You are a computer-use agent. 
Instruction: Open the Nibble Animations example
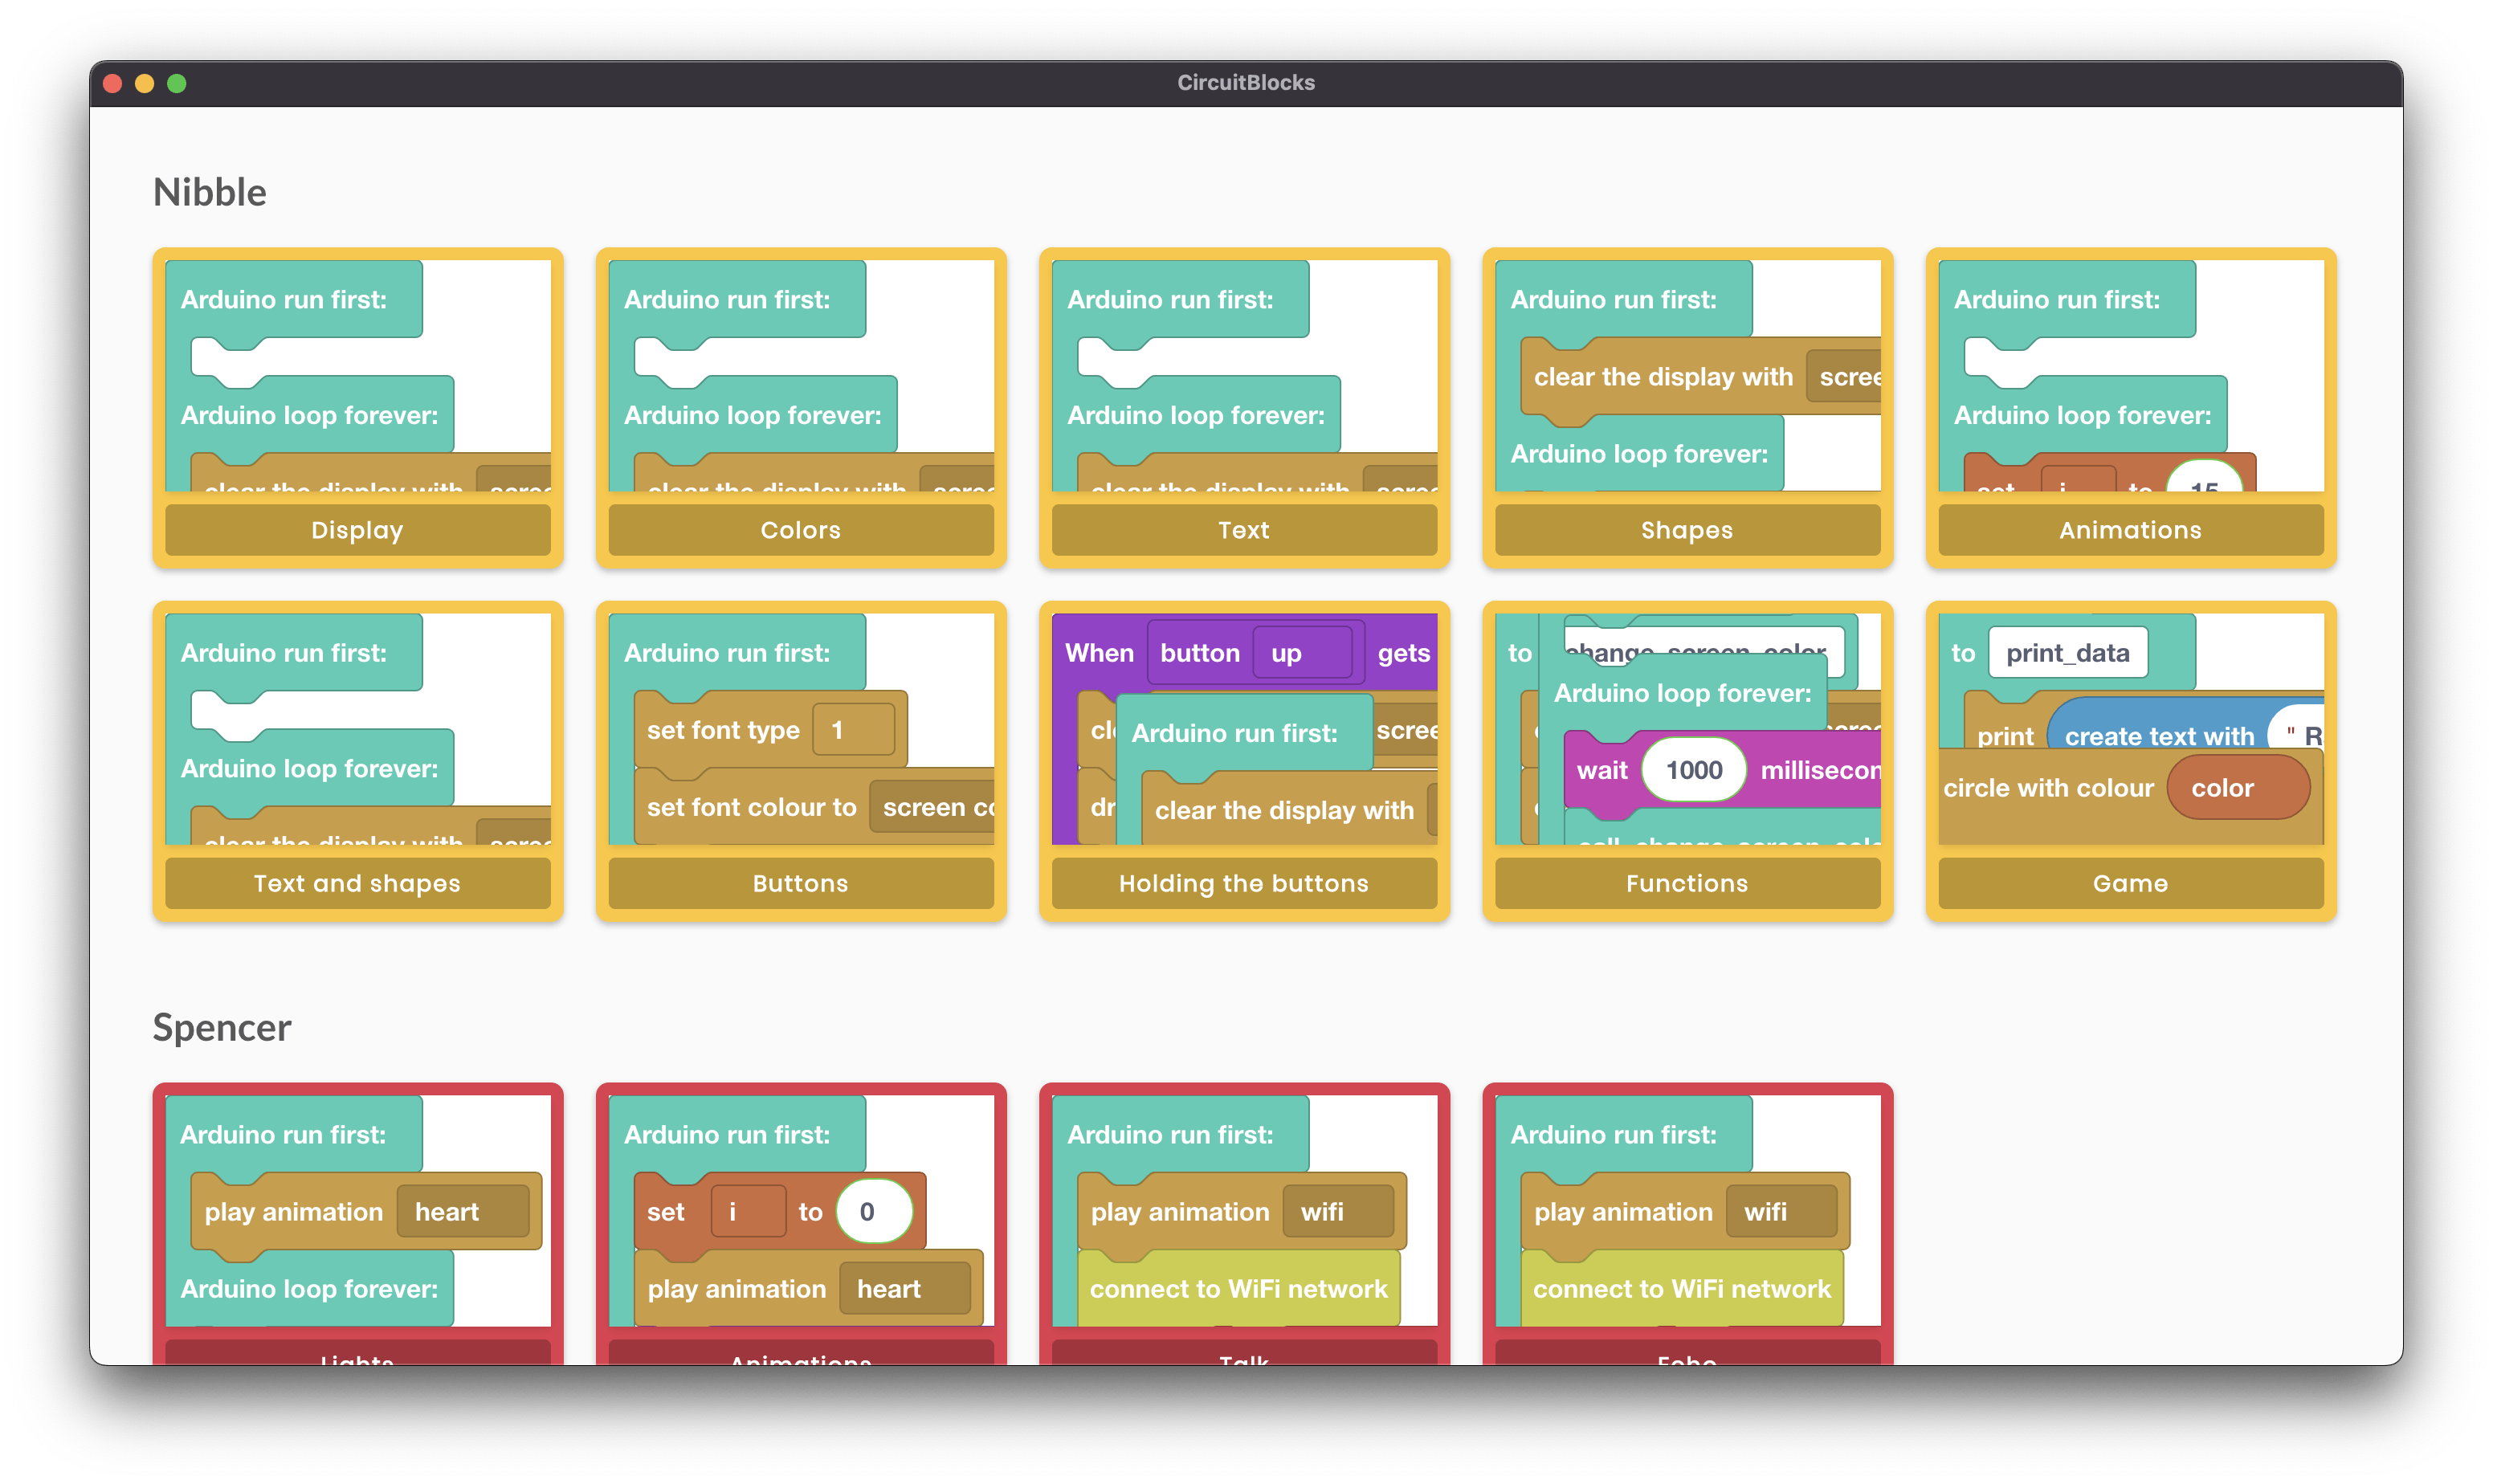[2130, 529]
